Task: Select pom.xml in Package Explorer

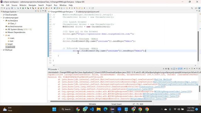Action: pos(10,47)
